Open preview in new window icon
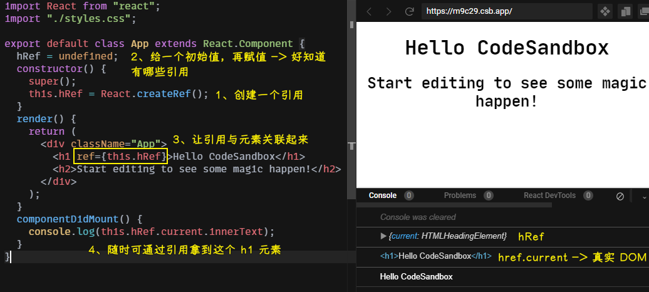 click(x=644, y=11)
